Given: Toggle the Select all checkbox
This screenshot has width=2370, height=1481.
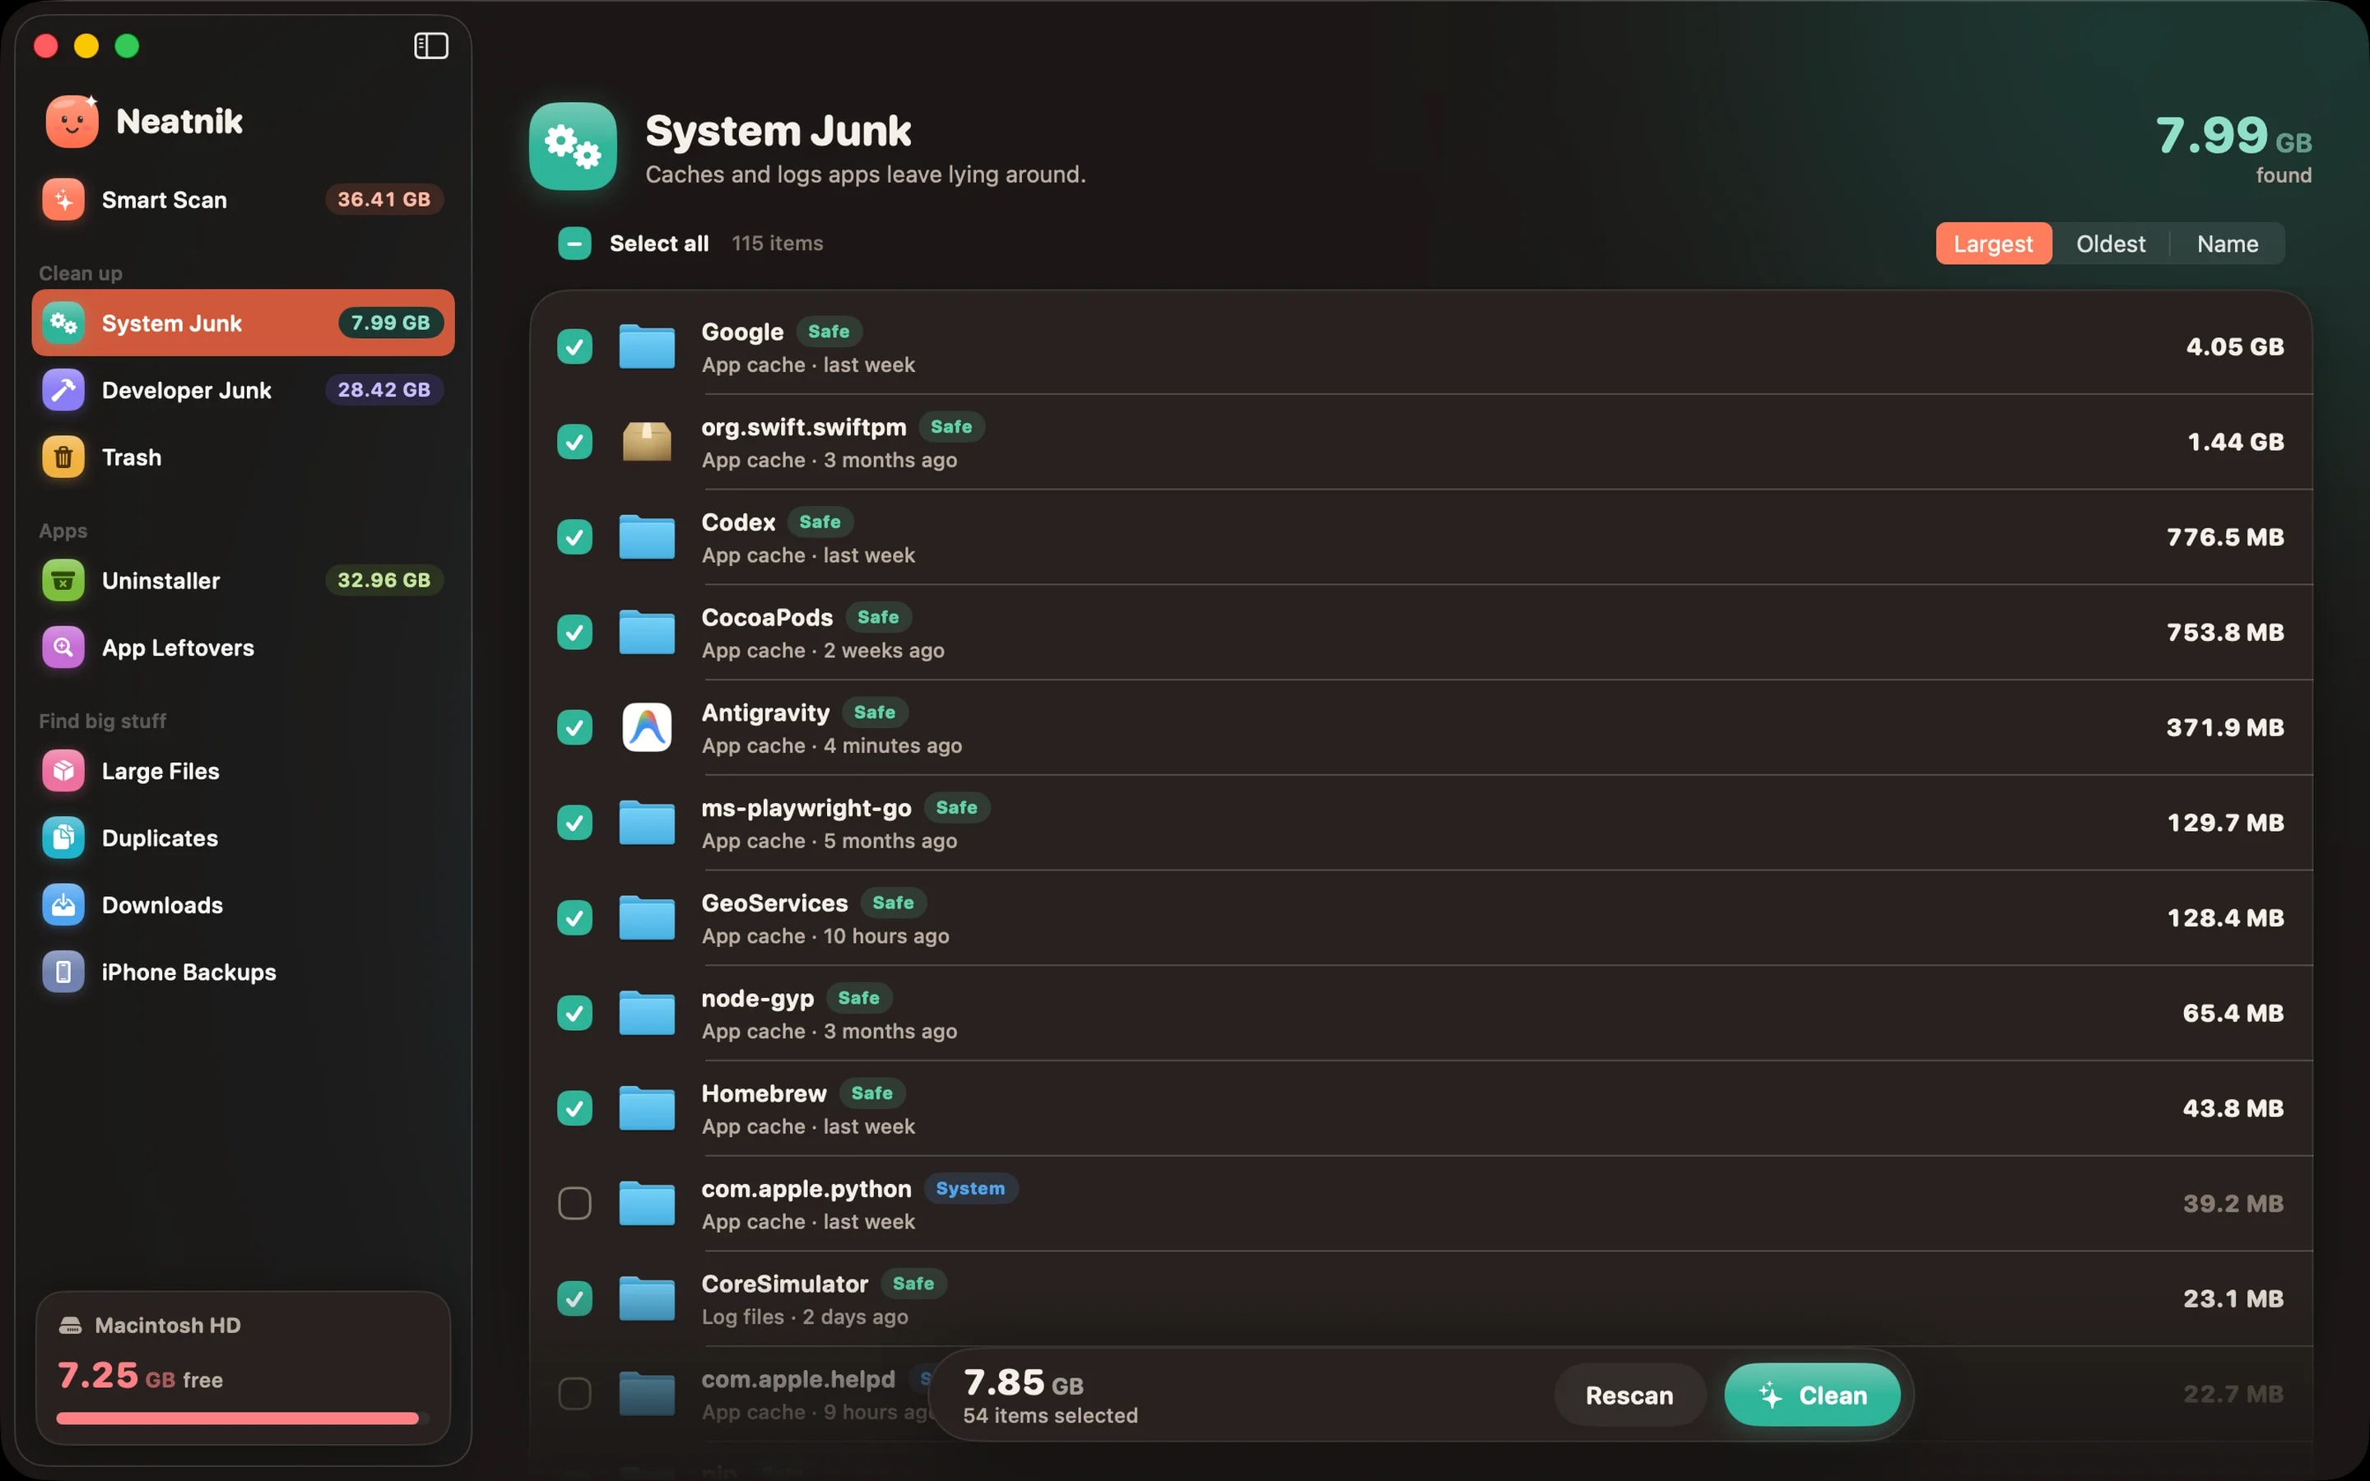Looking at the screenshot, I should (575, 243).
